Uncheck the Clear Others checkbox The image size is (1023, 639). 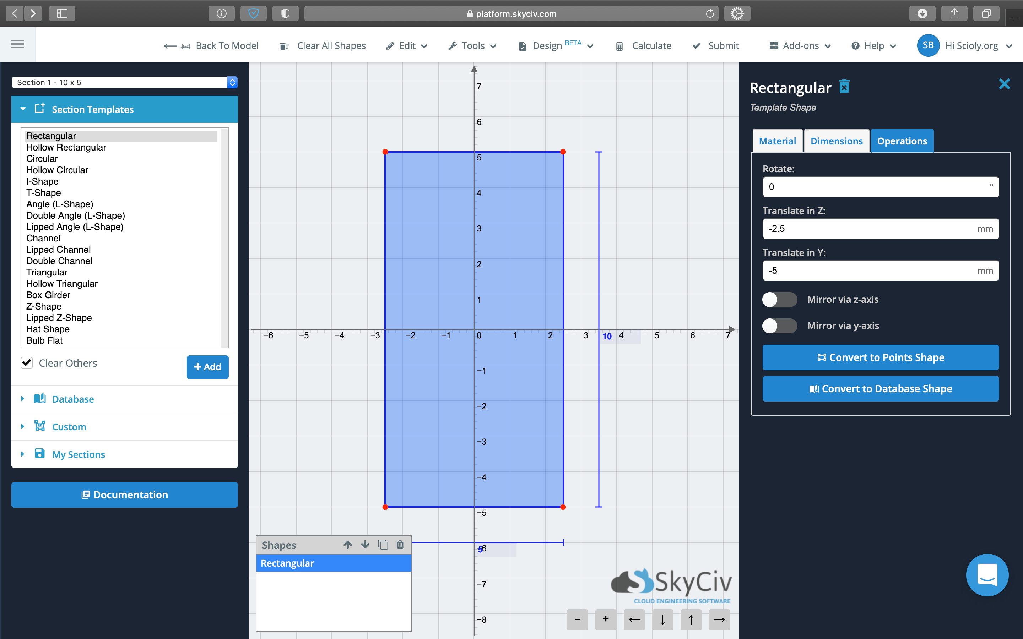[x=27, y=362]
